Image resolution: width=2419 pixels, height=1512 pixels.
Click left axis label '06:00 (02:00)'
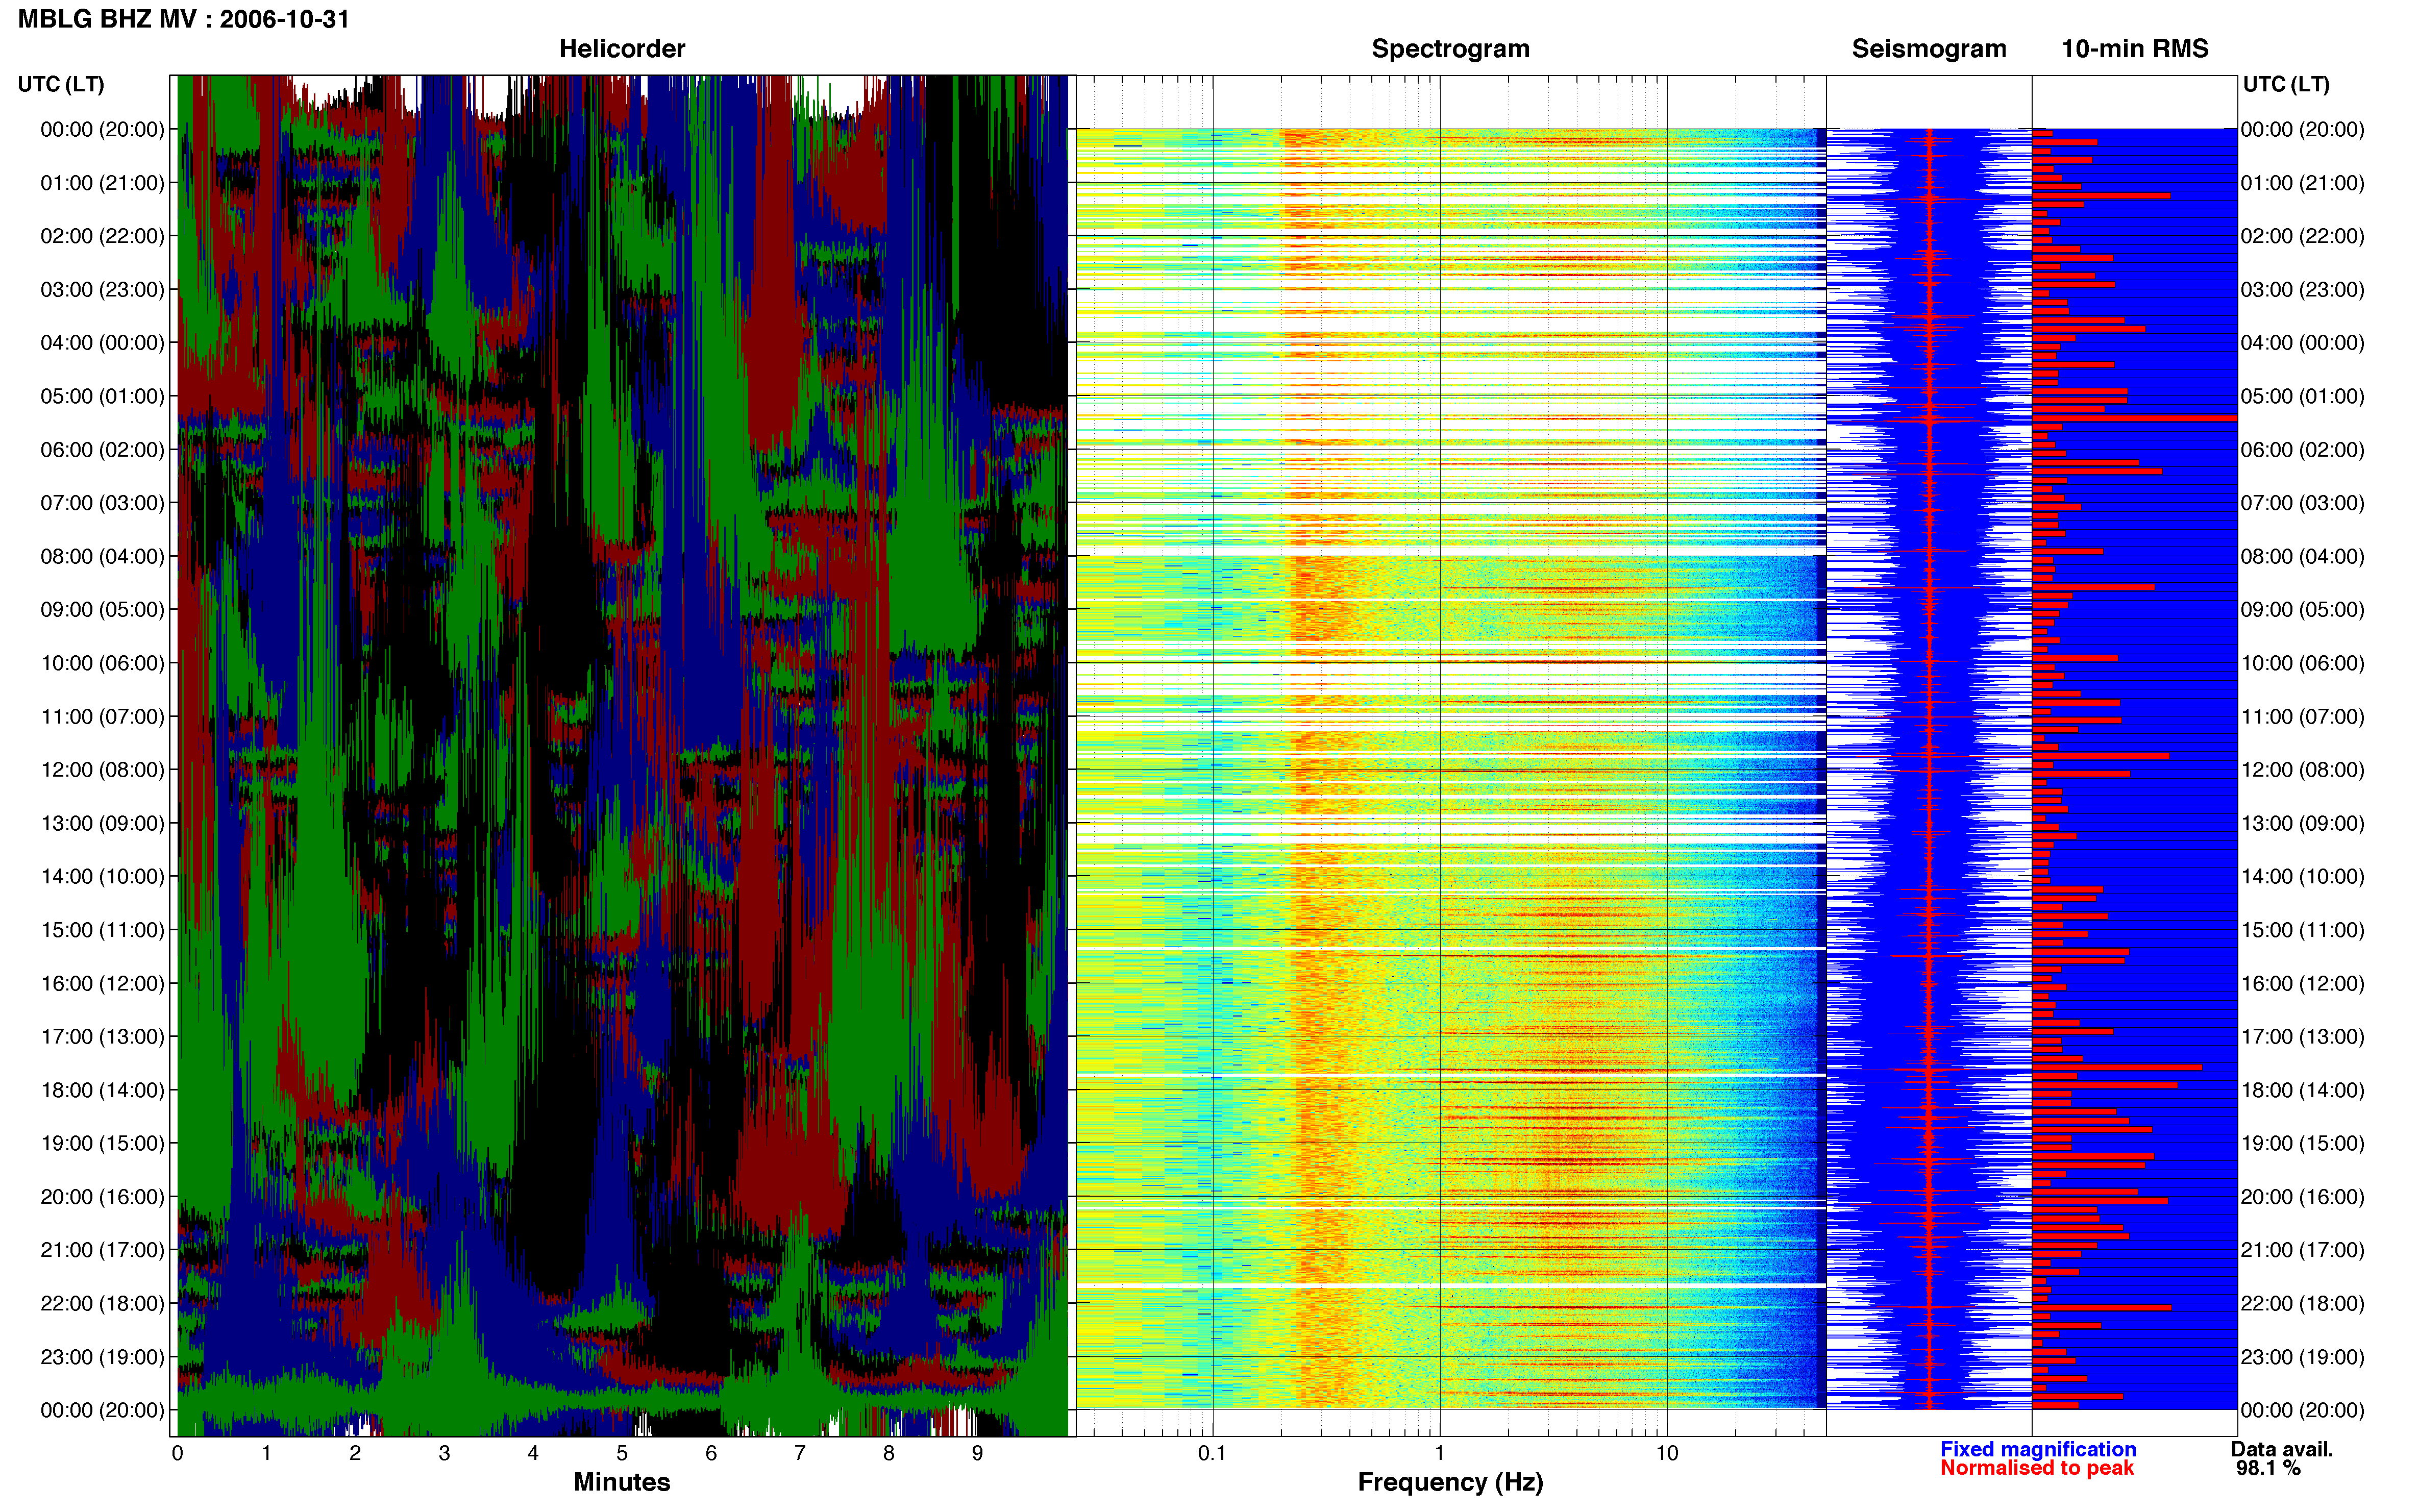pos(102,449)
